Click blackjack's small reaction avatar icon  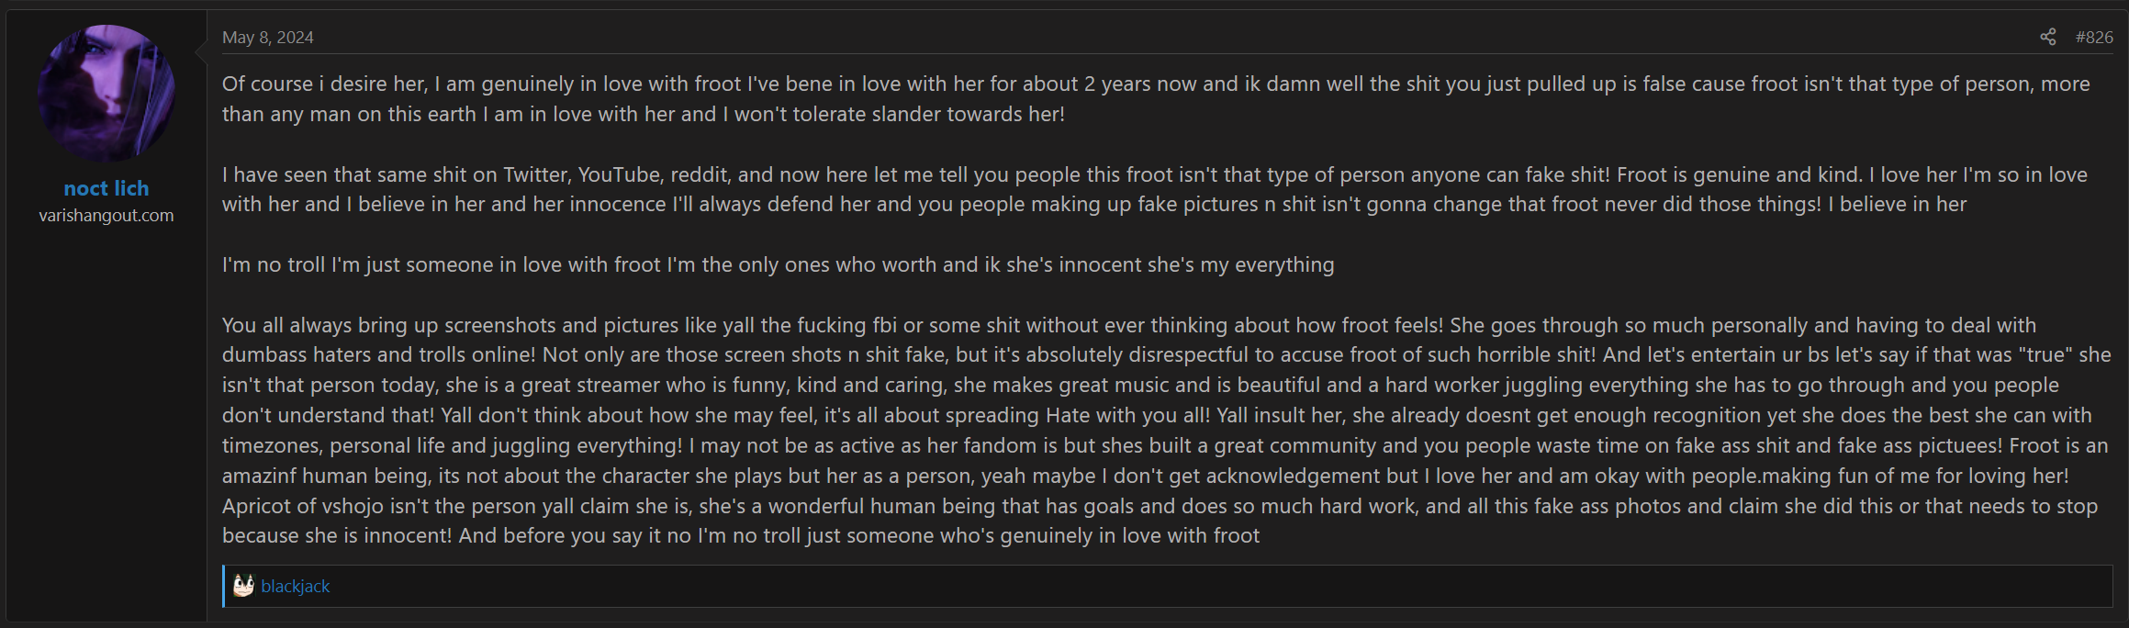click(x=243, y=586)
